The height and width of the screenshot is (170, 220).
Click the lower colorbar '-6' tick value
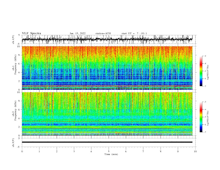205,124
